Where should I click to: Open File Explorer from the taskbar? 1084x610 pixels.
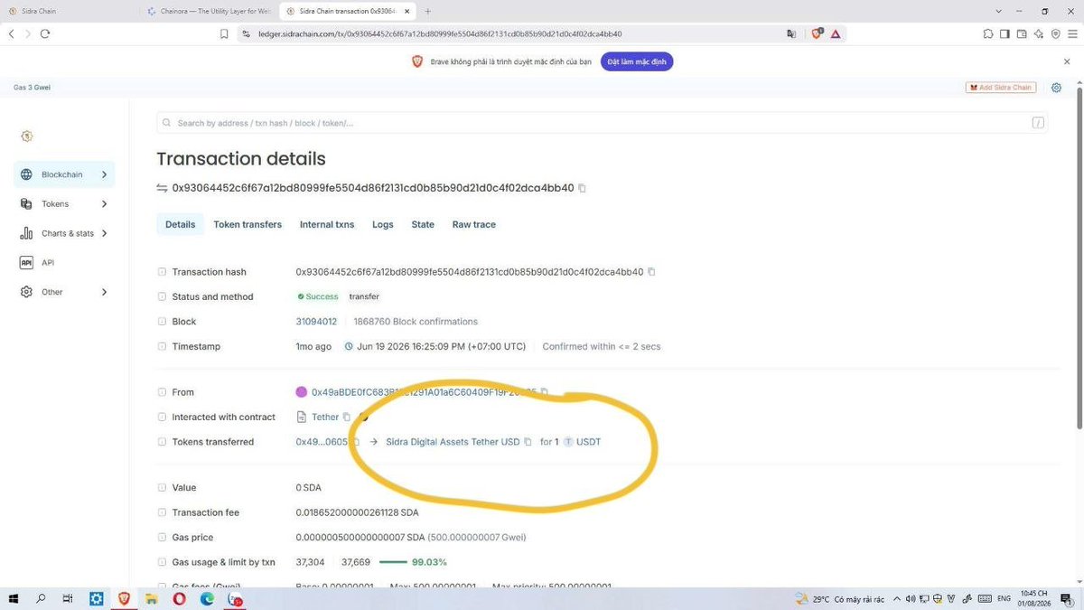coord(151,599)
